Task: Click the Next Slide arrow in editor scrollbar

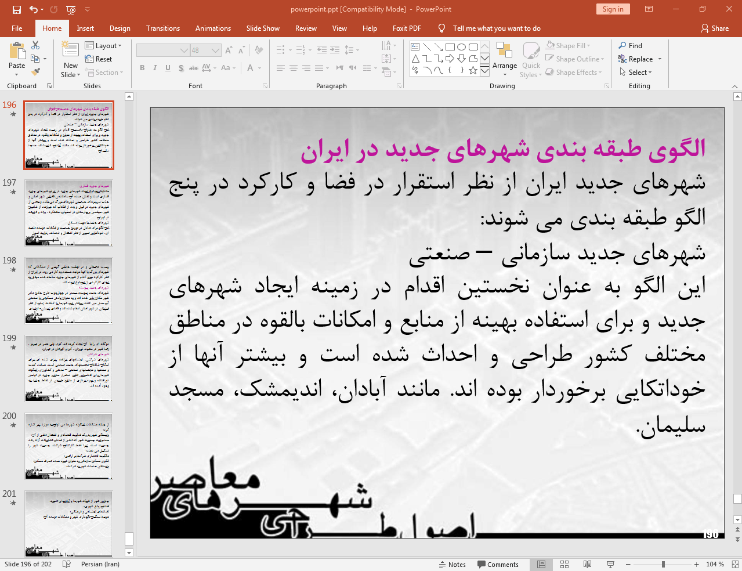Action: click(737, 540)
